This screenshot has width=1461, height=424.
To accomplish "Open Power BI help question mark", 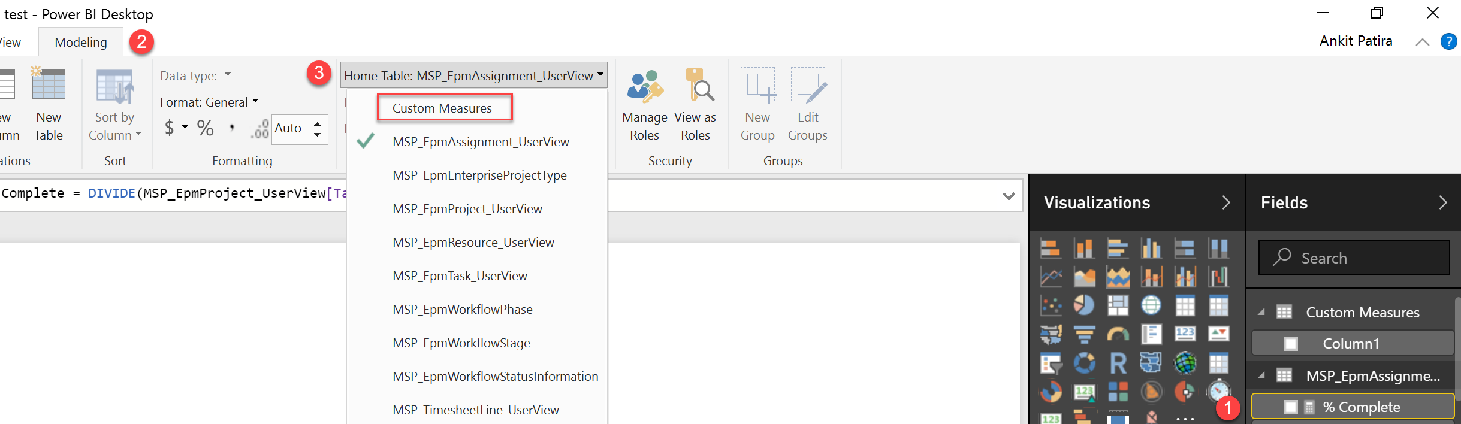I will coord(1448,41).
